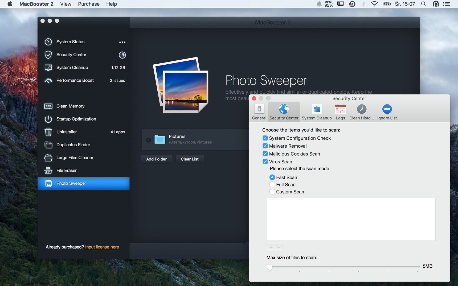
Task: Click the Duplicates Finder folder icon
Action: 48,145
